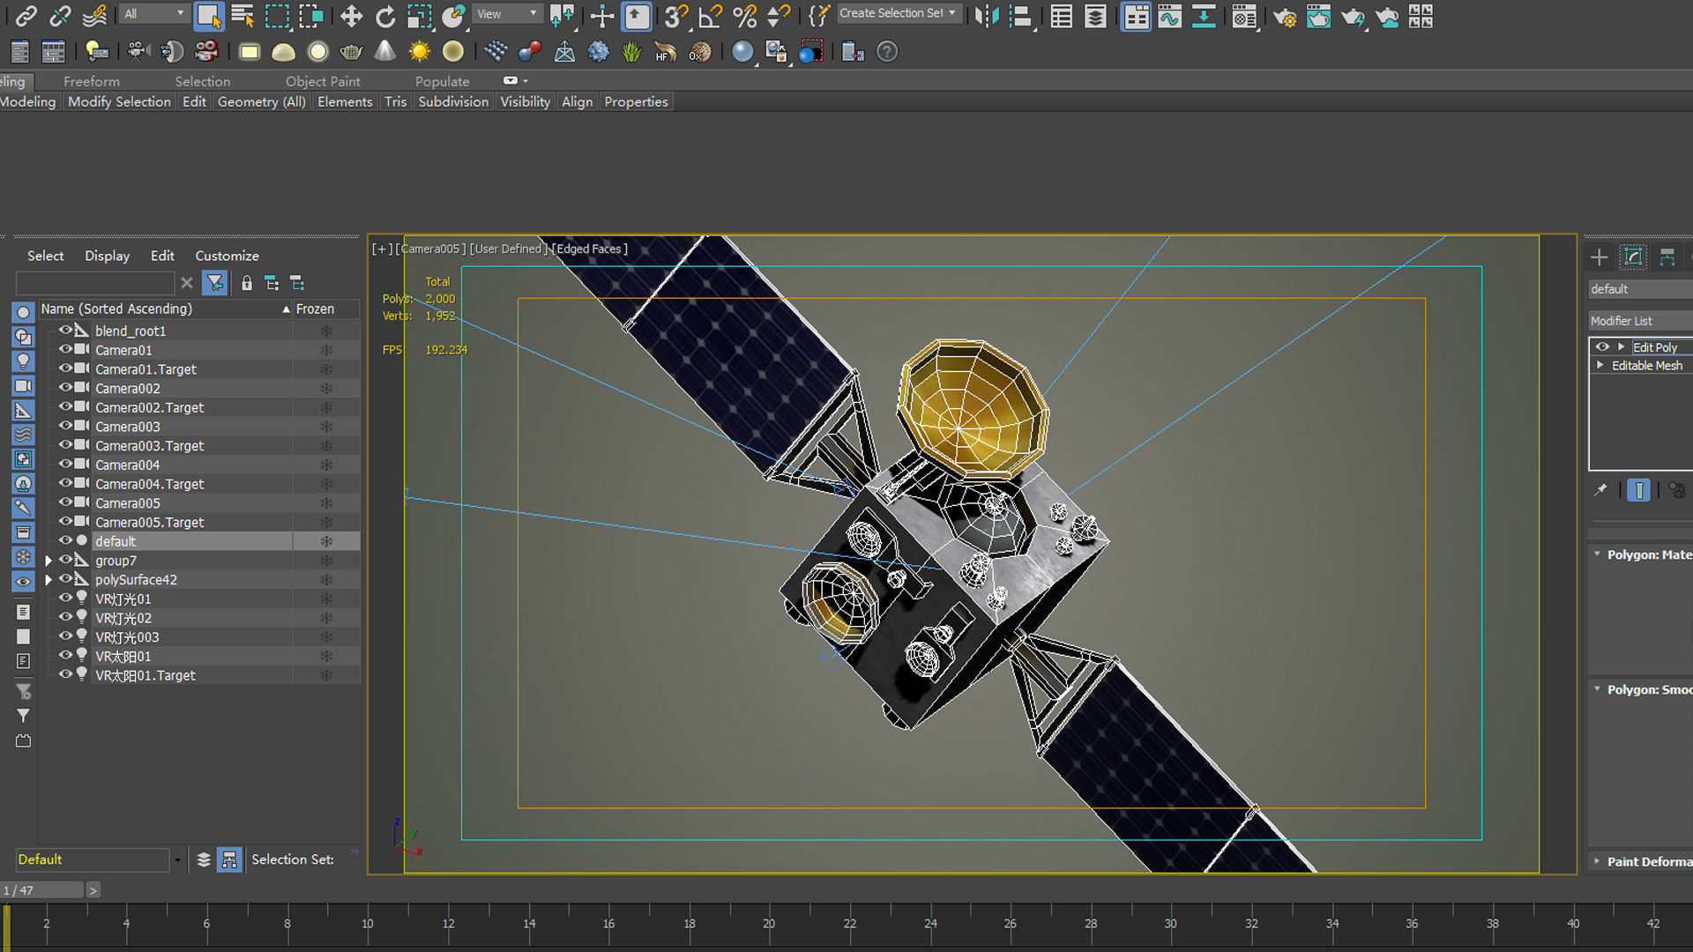The image size is (1693, 952).
Task: Sort by the Name column header
Action: 165,309
